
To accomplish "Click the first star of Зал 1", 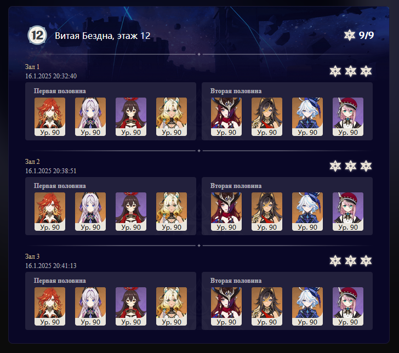I will 335,71.
